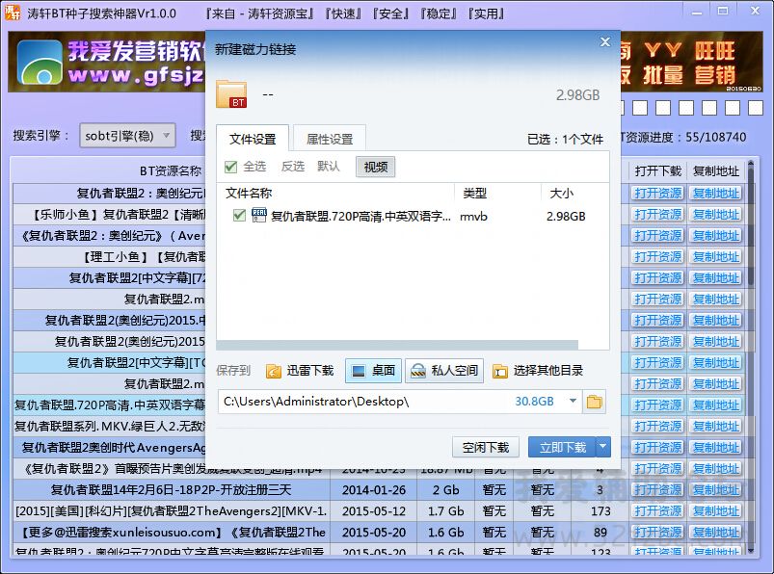Screen dimensions: 774x574
Task: Click 反选 to invert the selection
Action: (x=293, y=167)
